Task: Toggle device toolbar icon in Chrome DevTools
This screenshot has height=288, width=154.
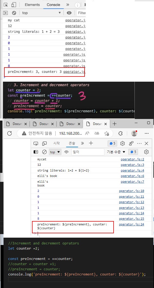Action: [14, 5]
